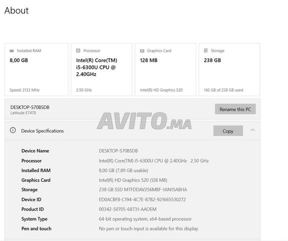Select the 238 GB SSD MTFDDAV256MBF value
Viewport: 288px width, 241px height.
pyautogui.click(x=143, y=190)
